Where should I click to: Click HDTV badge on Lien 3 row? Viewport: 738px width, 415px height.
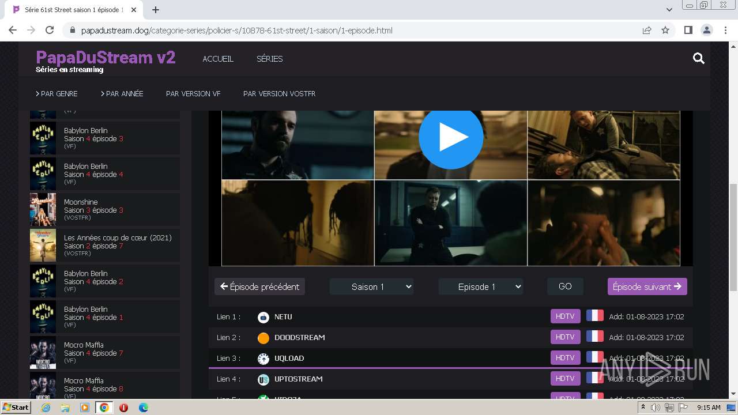[565, 358]
